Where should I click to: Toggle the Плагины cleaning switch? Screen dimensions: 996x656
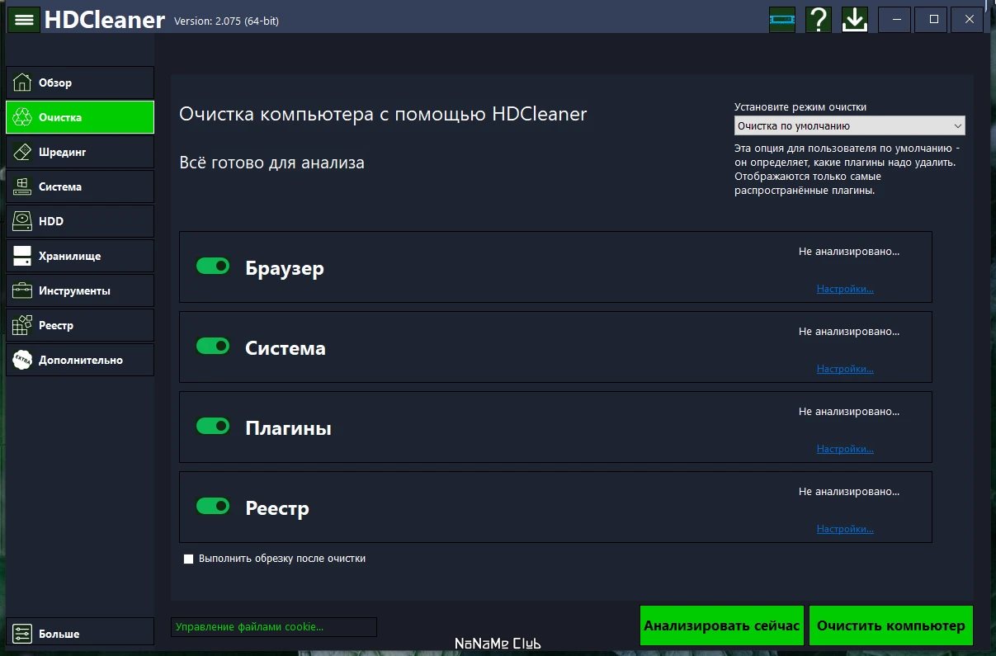pyautogui.click(x=213, y=426)
